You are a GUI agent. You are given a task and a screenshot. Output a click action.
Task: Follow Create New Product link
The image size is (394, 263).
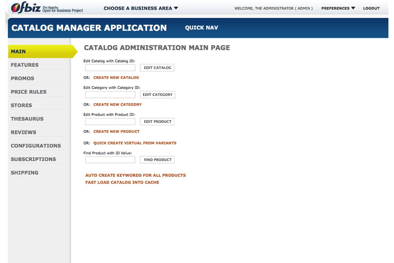tap(116, 131)
